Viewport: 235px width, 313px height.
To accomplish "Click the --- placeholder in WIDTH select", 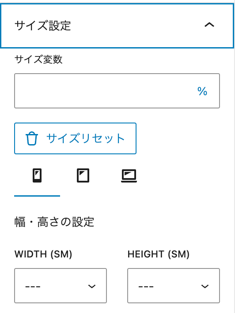I will click(x=33, y=287).
